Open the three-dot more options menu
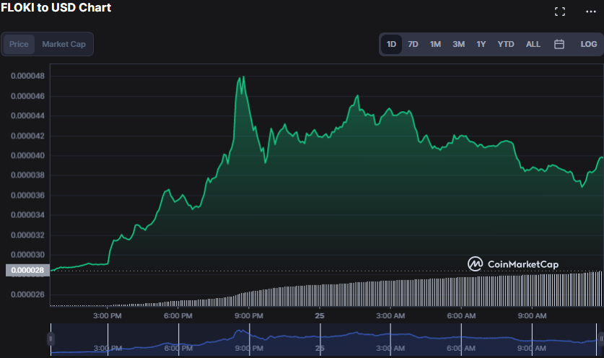The height and width of the screenshot is (358, 604). click(591, 12)
